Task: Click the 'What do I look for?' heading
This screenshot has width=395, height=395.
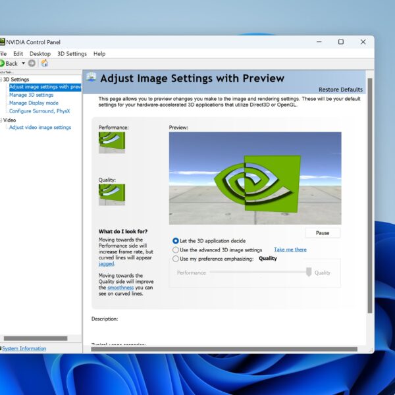Action: (x=123, y=232)
